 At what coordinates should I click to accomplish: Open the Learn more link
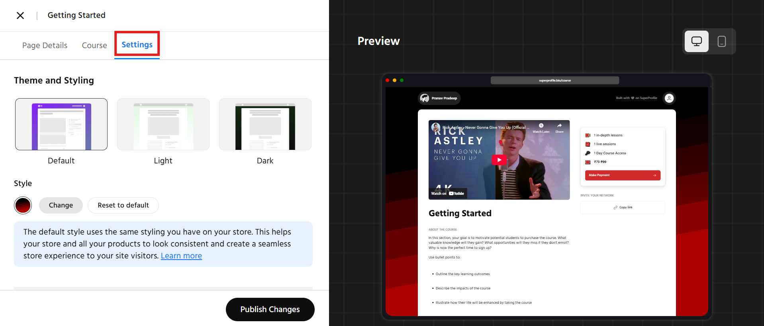(x=181, y=256)
